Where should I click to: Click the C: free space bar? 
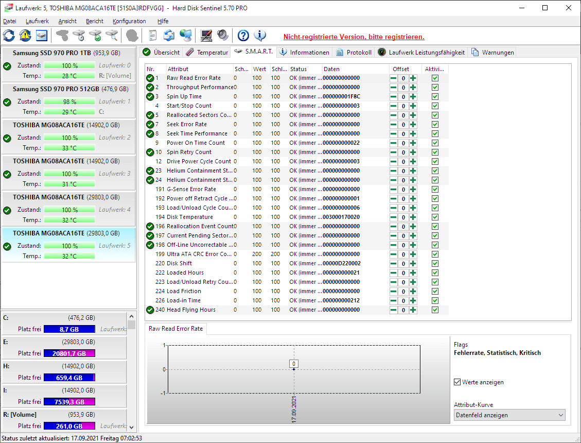(x=69, y=329)
